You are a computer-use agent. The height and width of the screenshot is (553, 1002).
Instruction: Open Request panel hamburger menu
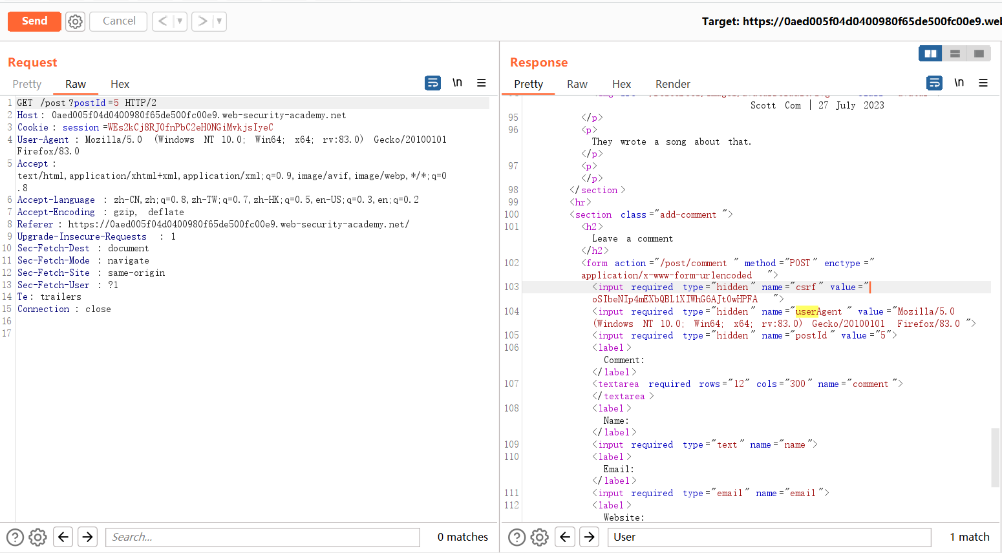pos(482,83)
